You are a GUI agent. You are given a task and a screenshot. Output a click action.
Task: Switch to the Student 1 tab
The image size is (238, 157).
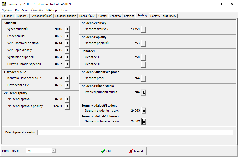[8, 16]
